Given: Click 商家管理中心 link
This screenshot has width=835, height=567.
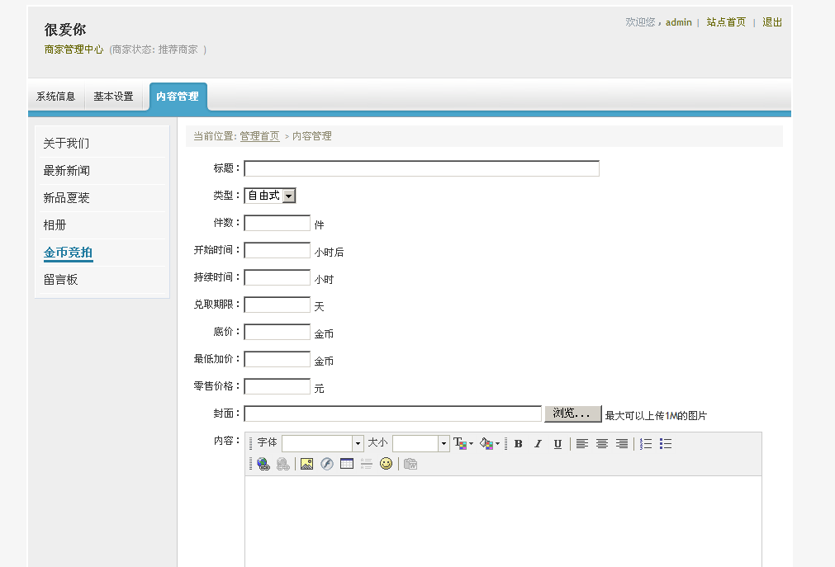Looking at the screenshot, I should (x=74, y=50).
